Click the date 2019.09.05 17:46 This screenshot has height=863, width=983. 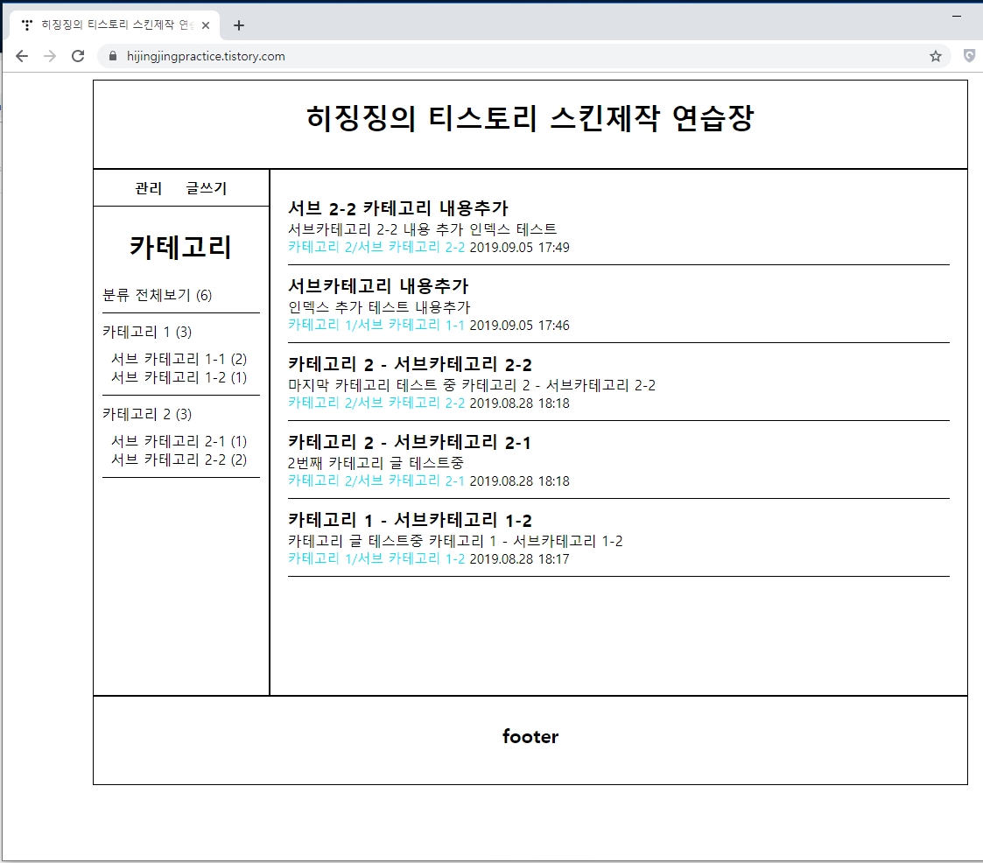pyautogui.click(x=520, y=326)
